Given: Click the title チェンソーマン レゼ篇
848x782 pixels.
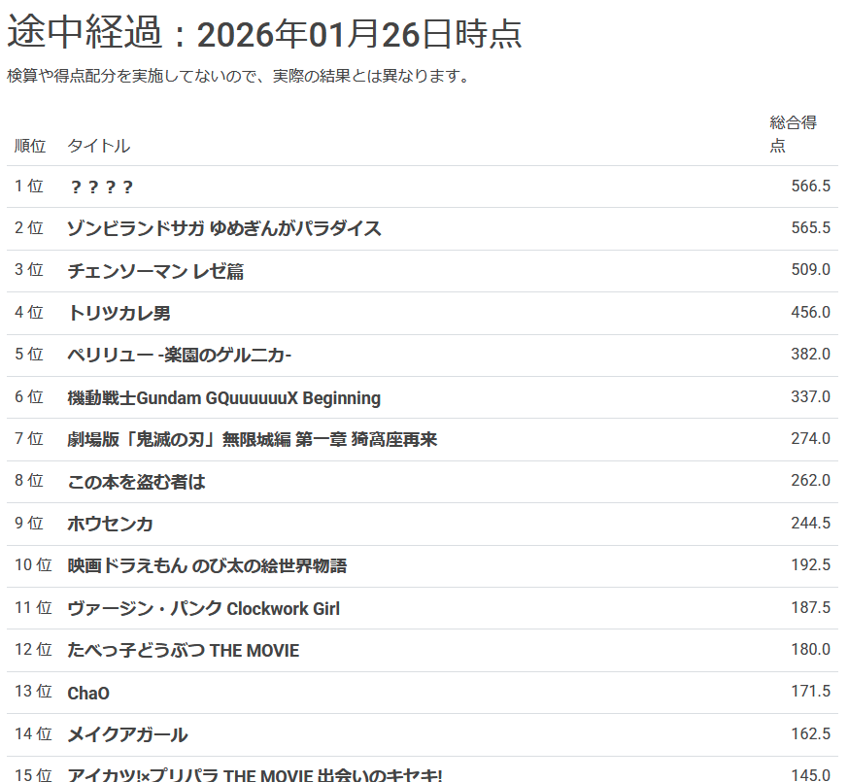Looking at the screenshot, I should pos(155,270).
